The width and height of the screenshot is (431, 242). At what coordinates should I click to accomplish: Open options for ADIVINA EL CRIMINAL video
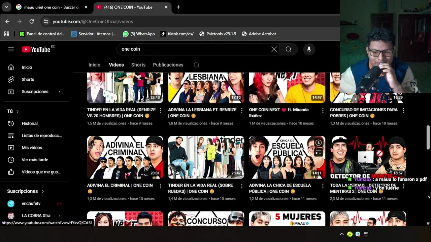coord(161,186)
